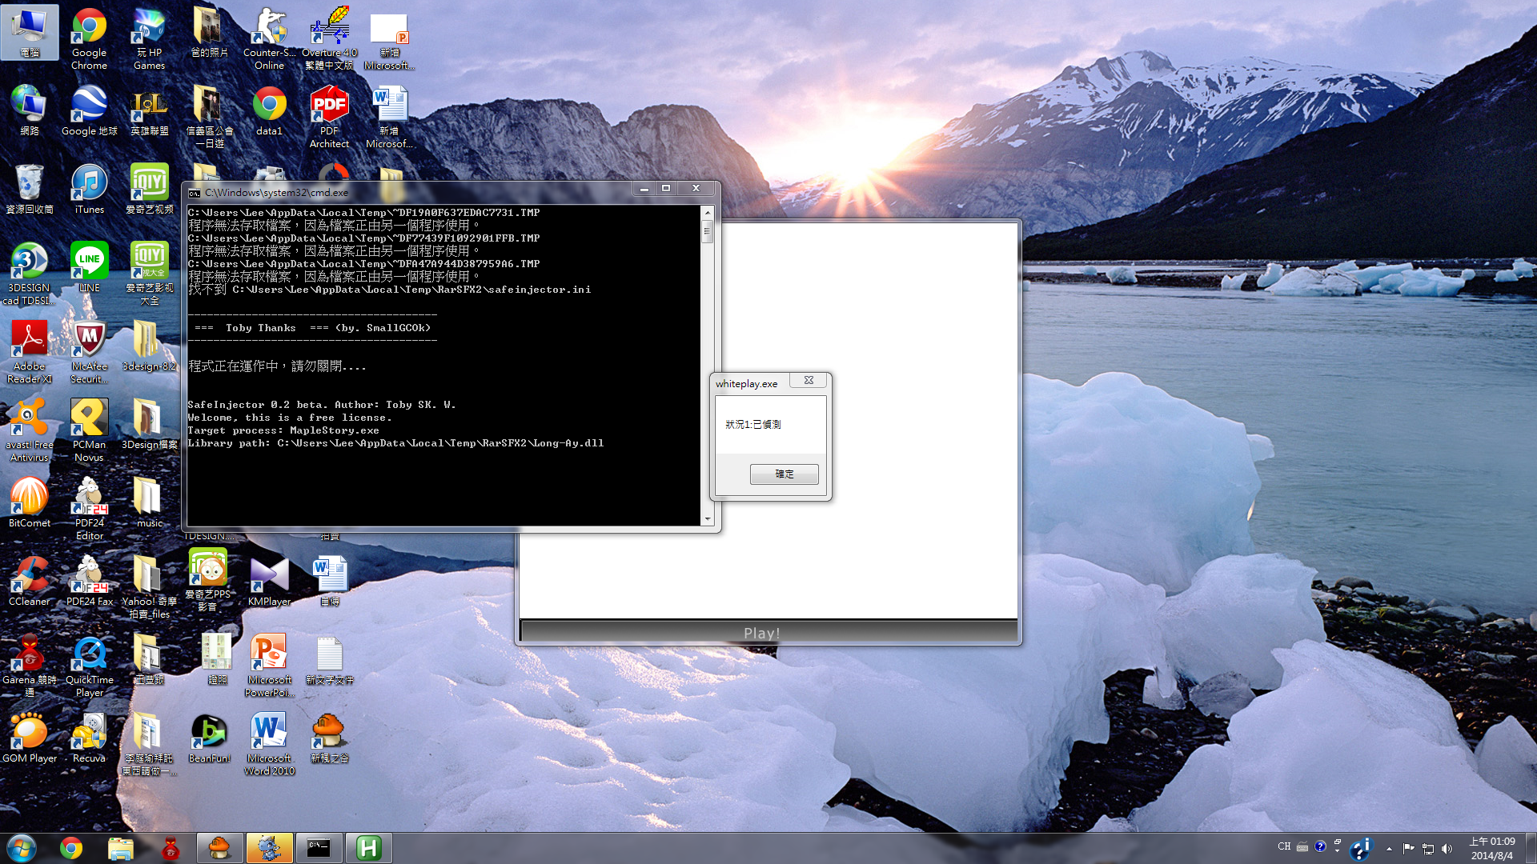Launch Counter-Strike Online shortcut
The image size is (1537, 864).
click(269, 38)
